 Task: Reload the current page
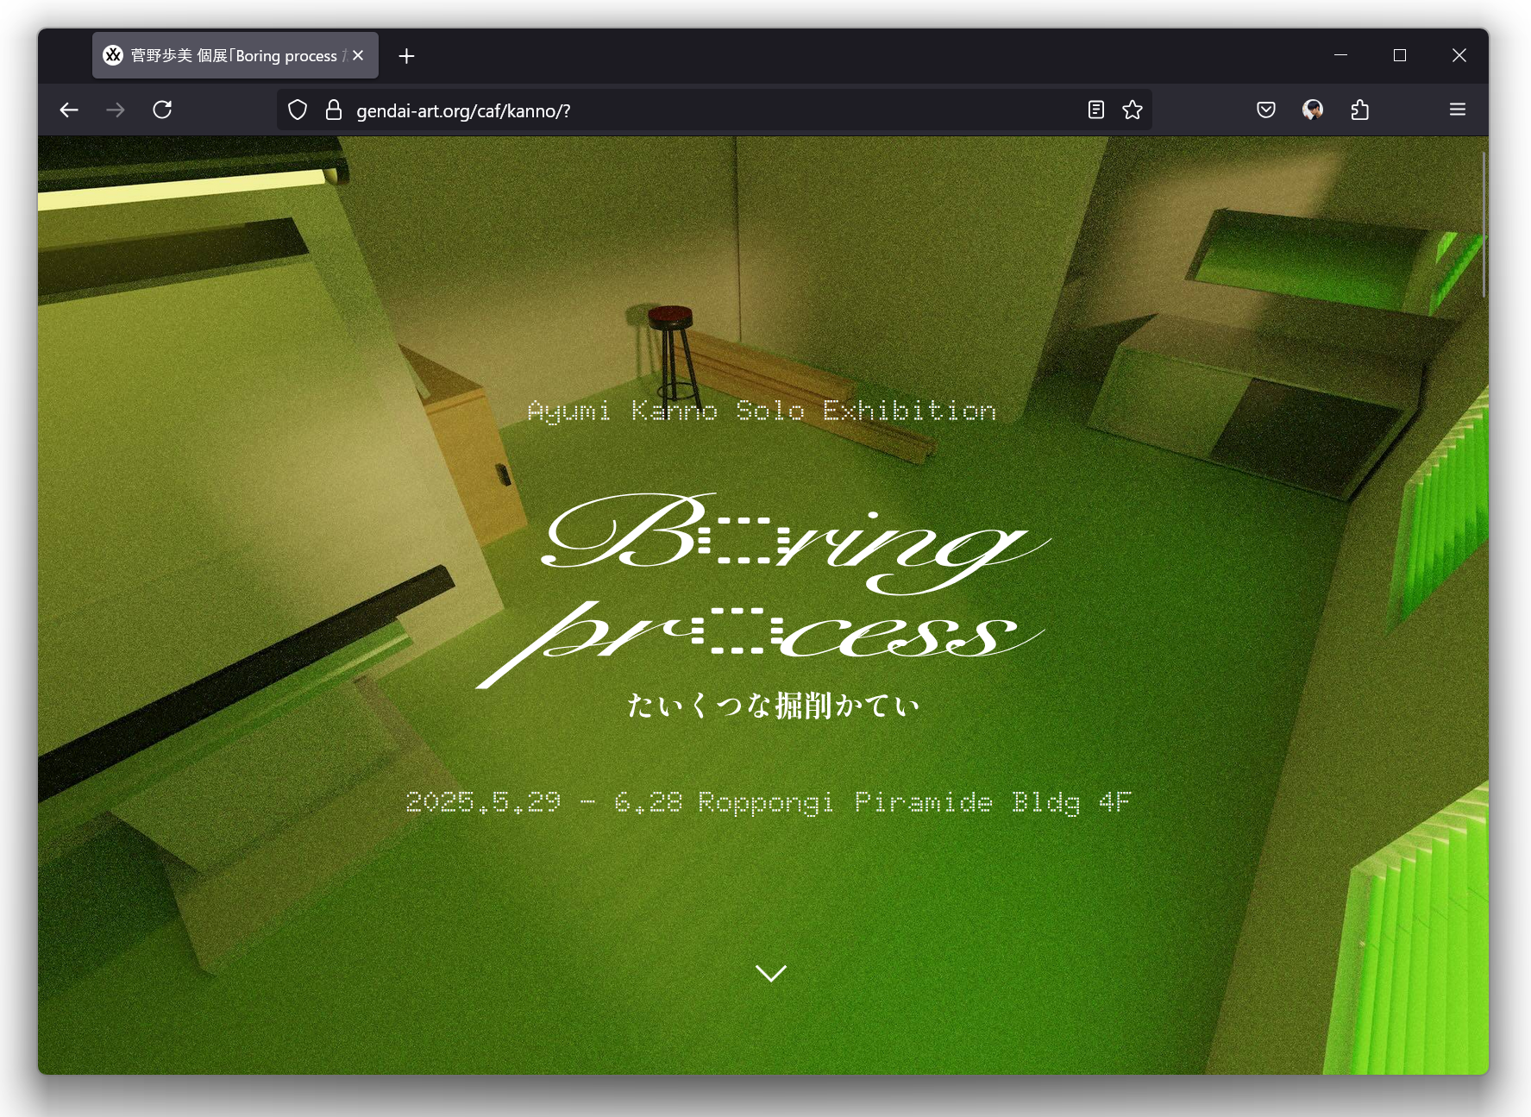(x=162, y=110)
